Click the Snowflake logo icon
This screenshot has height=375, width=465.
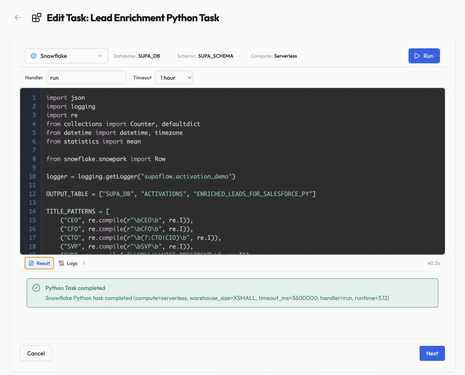(x=33, y=56)
